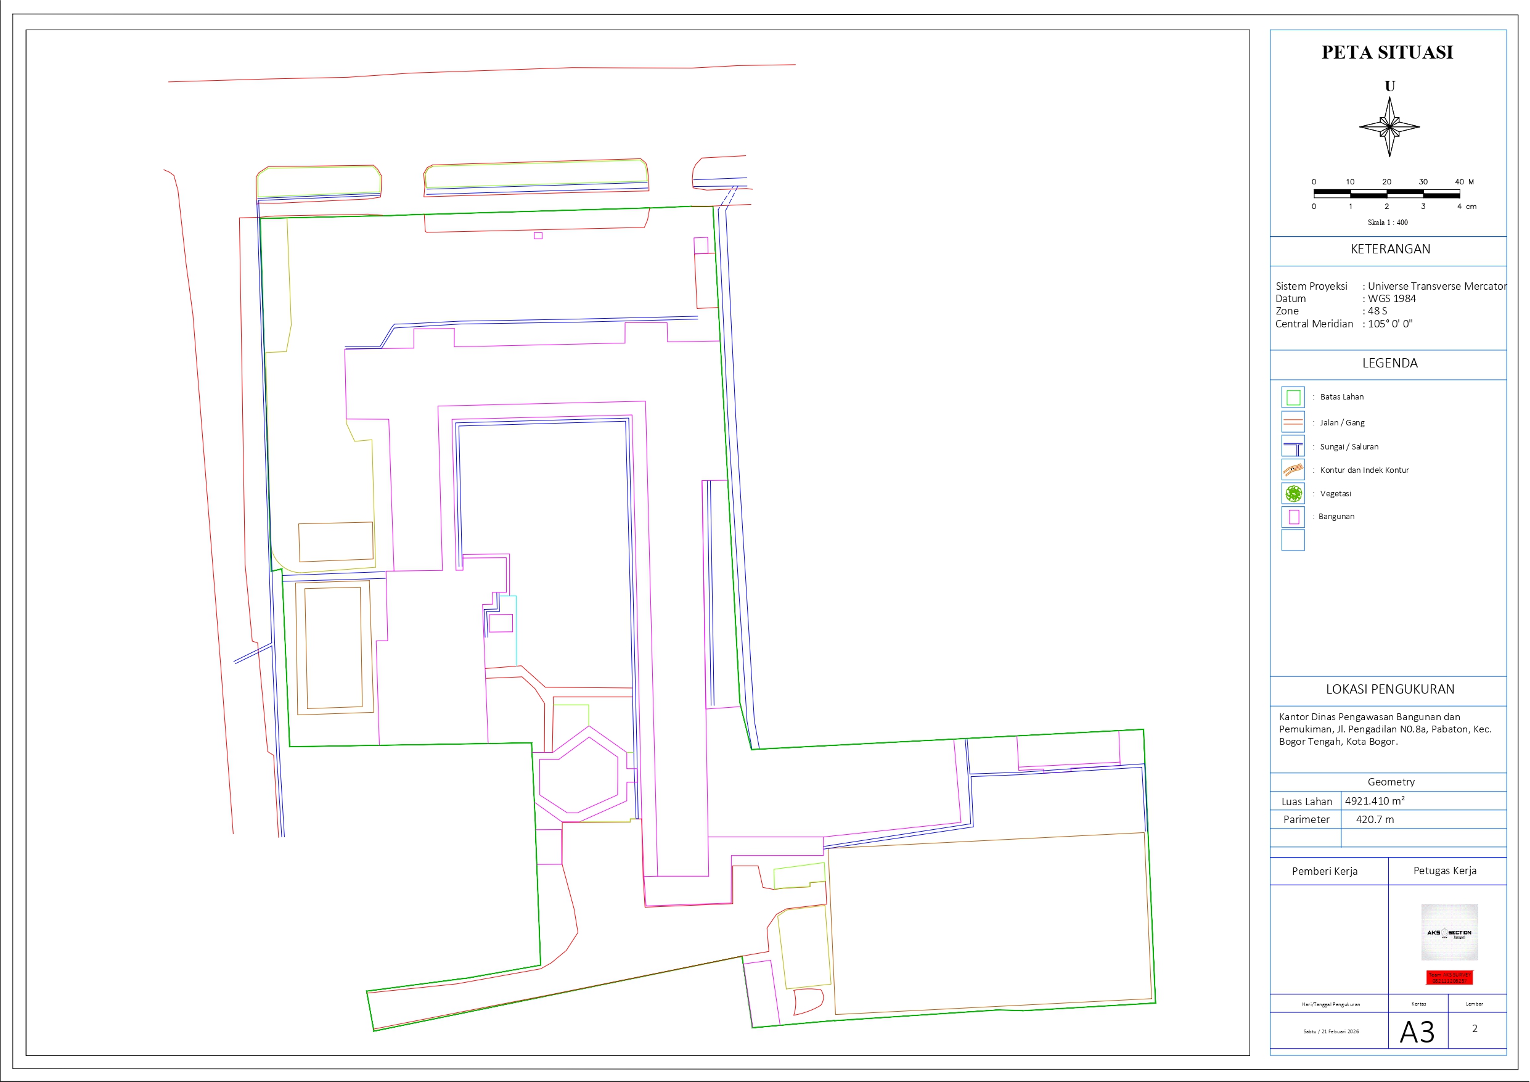1530x1082 pixels.
Task: Click the Hari/Tanggal Pengukuran label
Action: [1330, 1004]
